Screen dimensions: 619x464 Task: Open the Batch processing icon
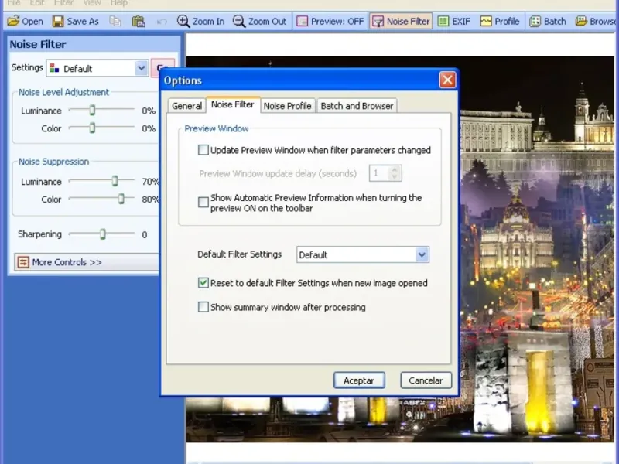tap(535, 22)
